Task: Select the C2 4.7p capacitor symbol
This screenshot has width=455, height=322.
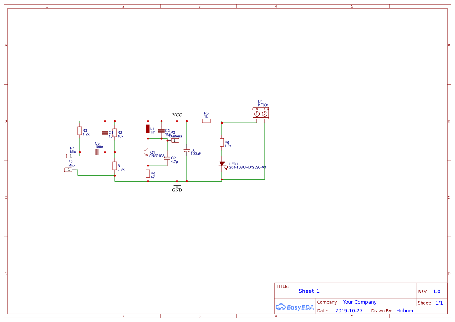Action: click(167, 158)
